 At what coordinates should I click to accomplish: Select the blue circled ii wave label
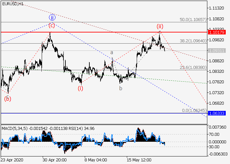pyautogui.click(x=52, y=17)
